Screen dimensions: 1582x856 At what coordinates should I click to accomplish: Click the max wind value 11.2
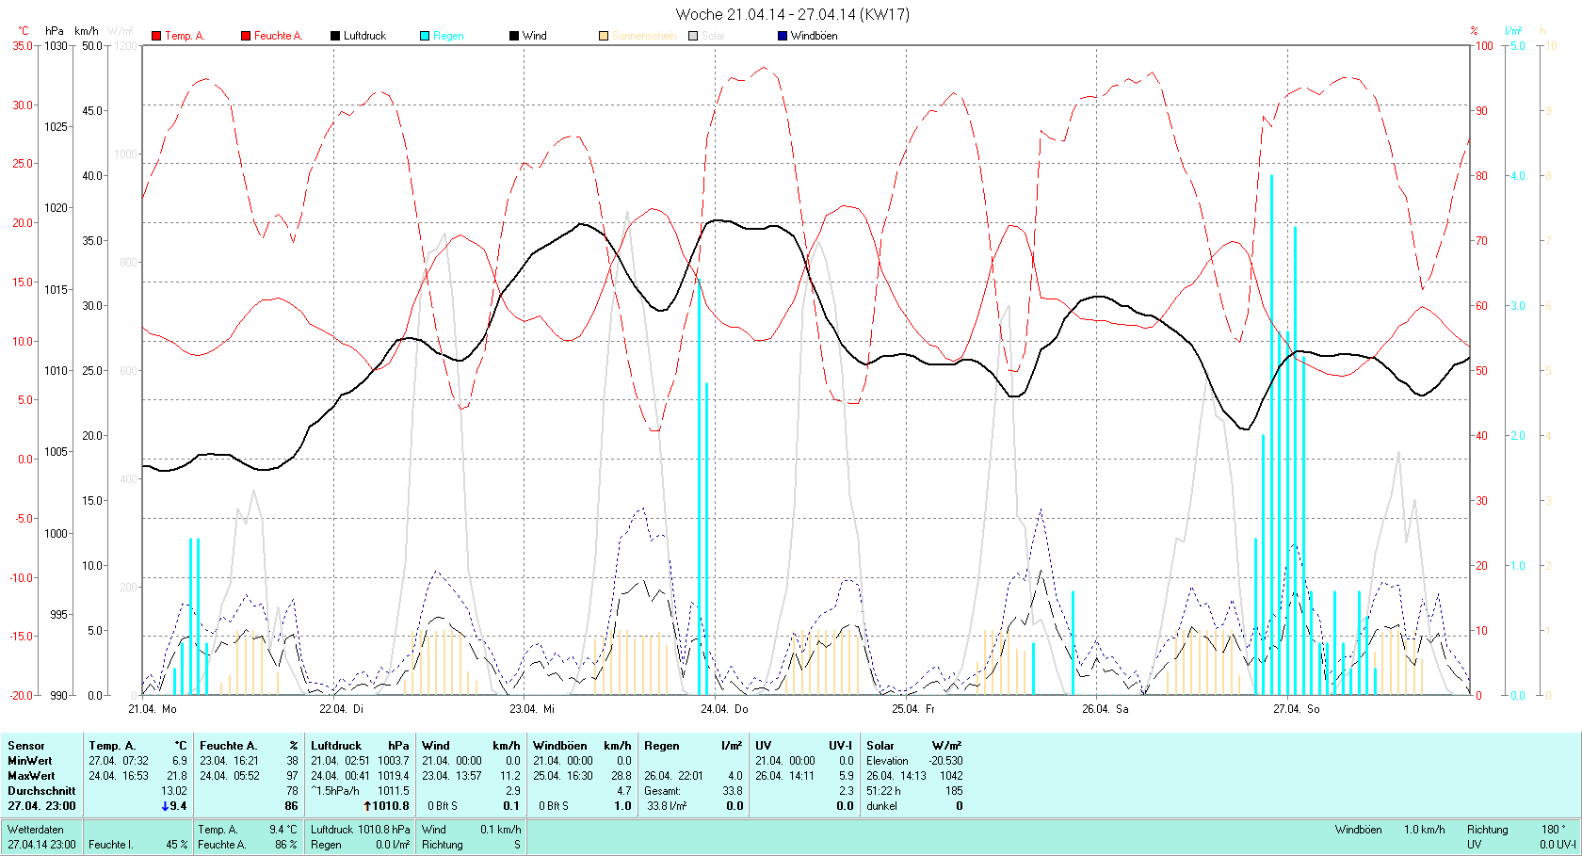coord(510,776)
